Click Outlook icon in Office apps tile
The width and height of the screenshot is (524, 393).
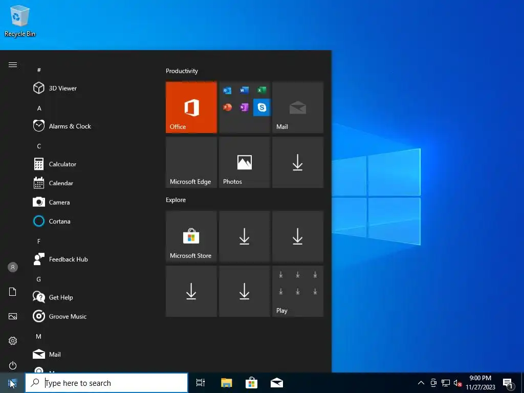pos(227,90)
